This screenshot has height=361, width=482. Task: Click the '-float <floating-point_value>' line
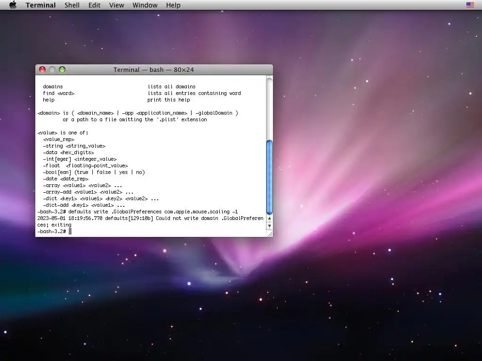[x=86, y=166]
